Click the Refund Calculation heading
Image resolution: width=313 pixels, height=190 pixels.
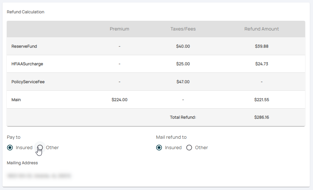tap(25, 12)
